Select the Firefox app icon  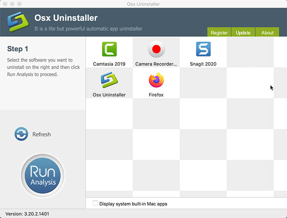click(x=156, y=80)
